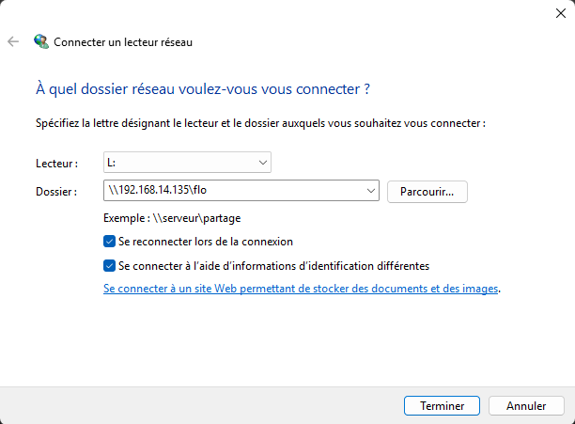Cancel with the Annuler button
This screenshot has width=575, height=424.
click(526, 406)
